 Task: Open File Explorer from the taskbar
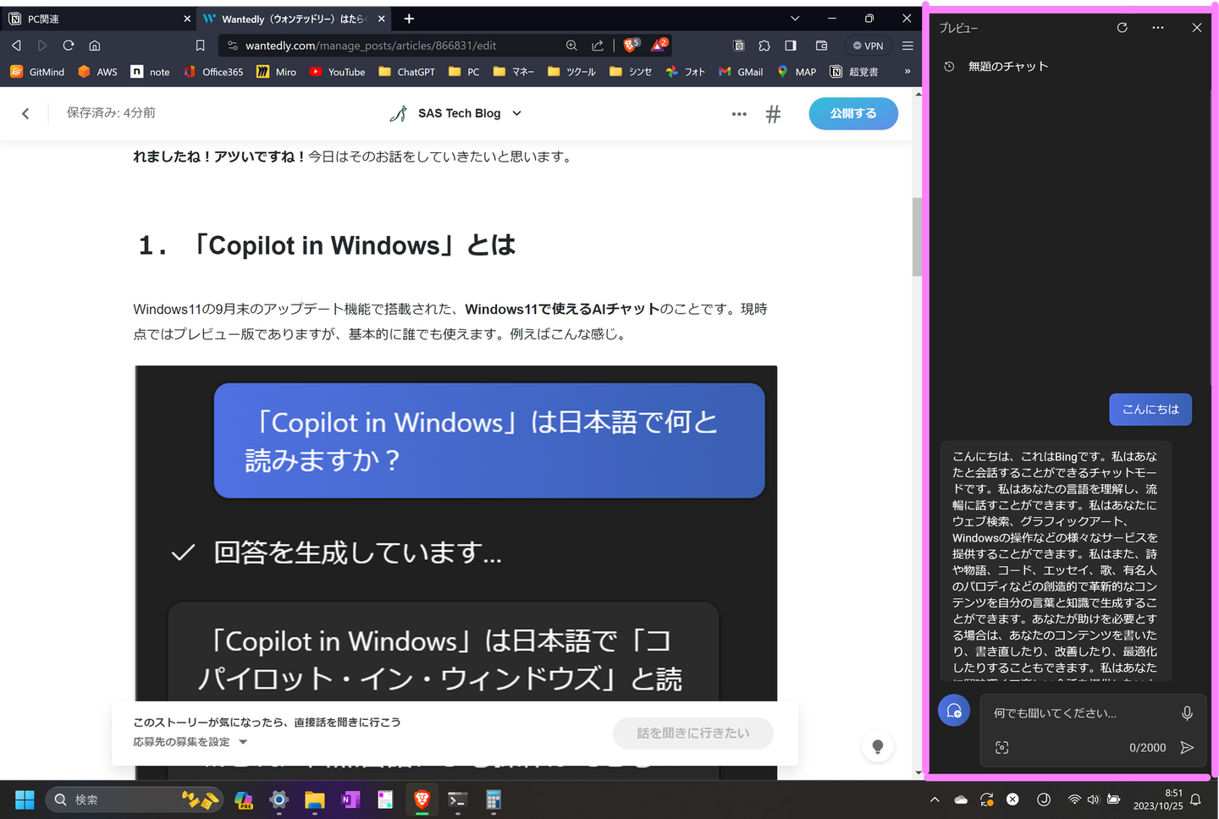click(315, 800)
